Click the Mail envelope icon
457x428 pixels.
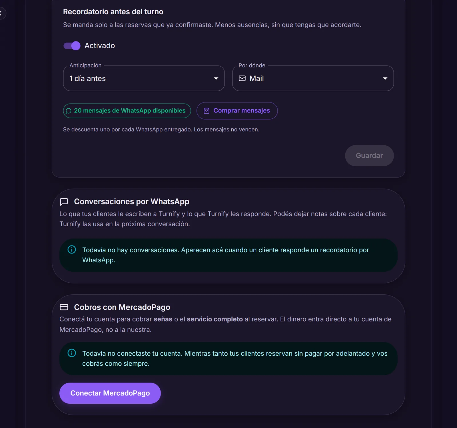[x=242, y=78]
